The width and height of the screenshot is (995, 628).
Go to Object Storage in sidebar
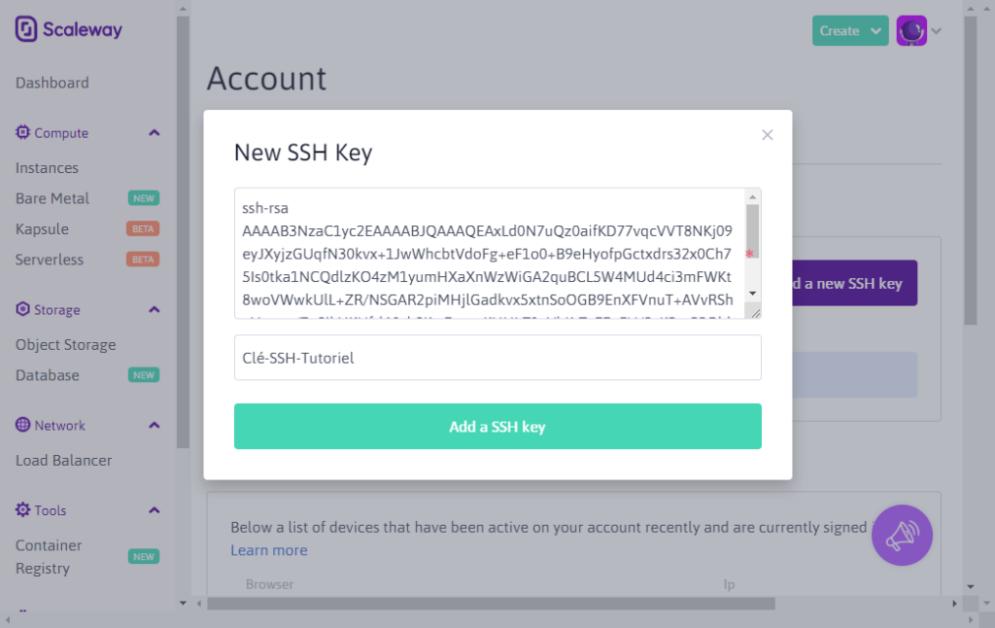(x=66, y=345)
